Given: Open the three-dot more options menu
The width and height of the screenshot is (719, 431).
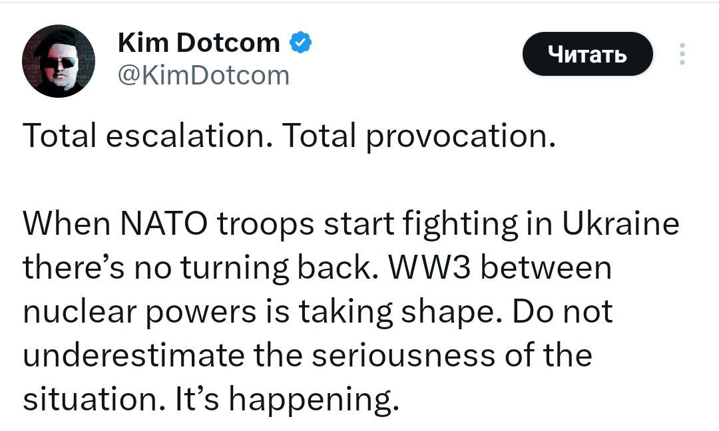Looking at the screenshot, I should click(682, 54).
